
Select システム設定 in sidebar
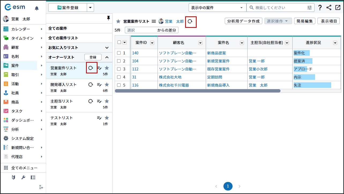coord(23,139)
